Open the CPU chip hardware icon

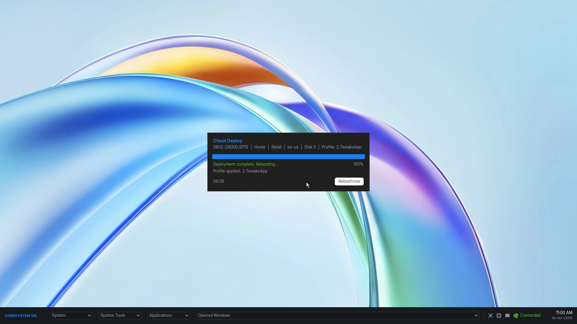pyautogui.click(x=499, y=316)
